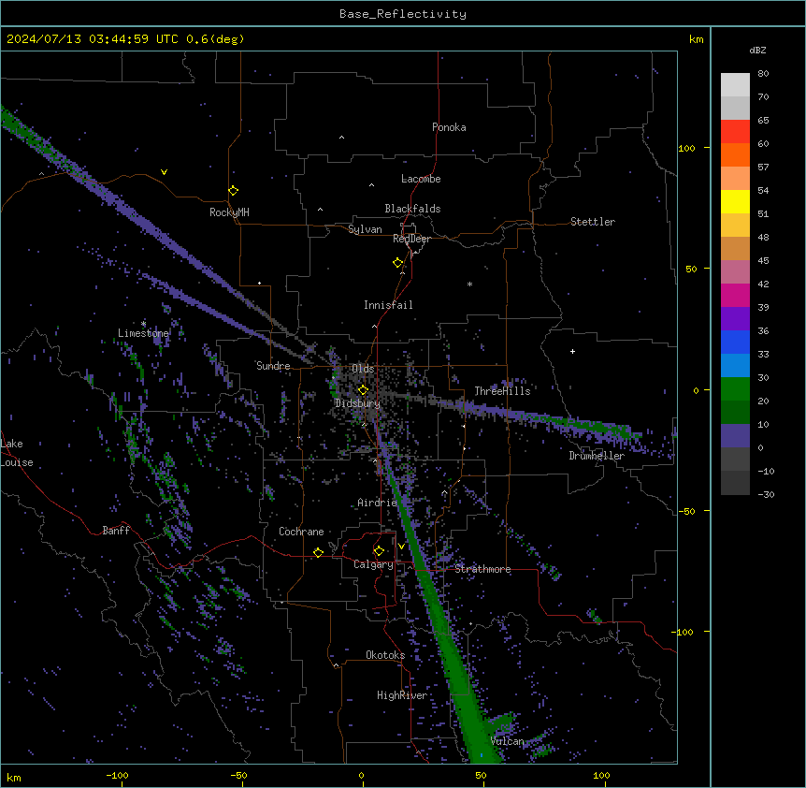Viewport: 806px width, 788px height.
Task: Select the royal blue 33-36 dBZ swatch
Action: (735, 342)
